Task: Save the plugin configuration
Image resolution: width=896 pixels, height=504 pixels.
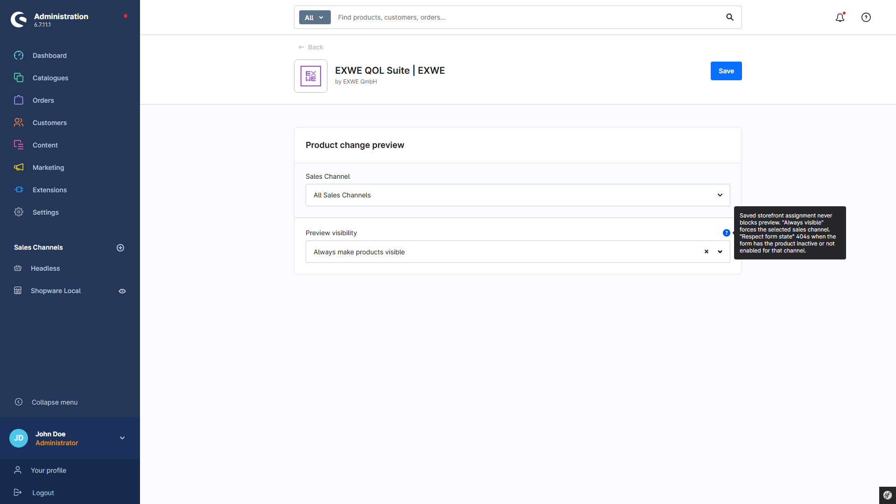Action: click(x=726, y=71)
